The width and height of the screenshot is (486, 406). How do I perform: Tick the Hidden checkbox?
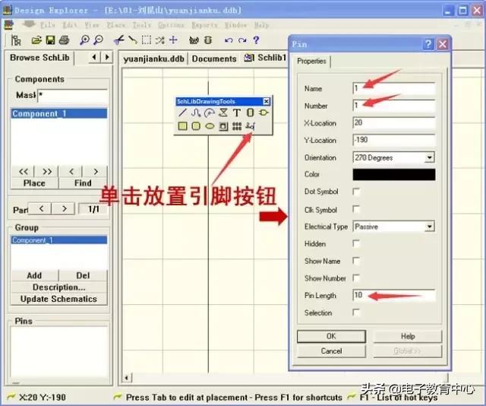pyautogui.click(x=356, y=243)
